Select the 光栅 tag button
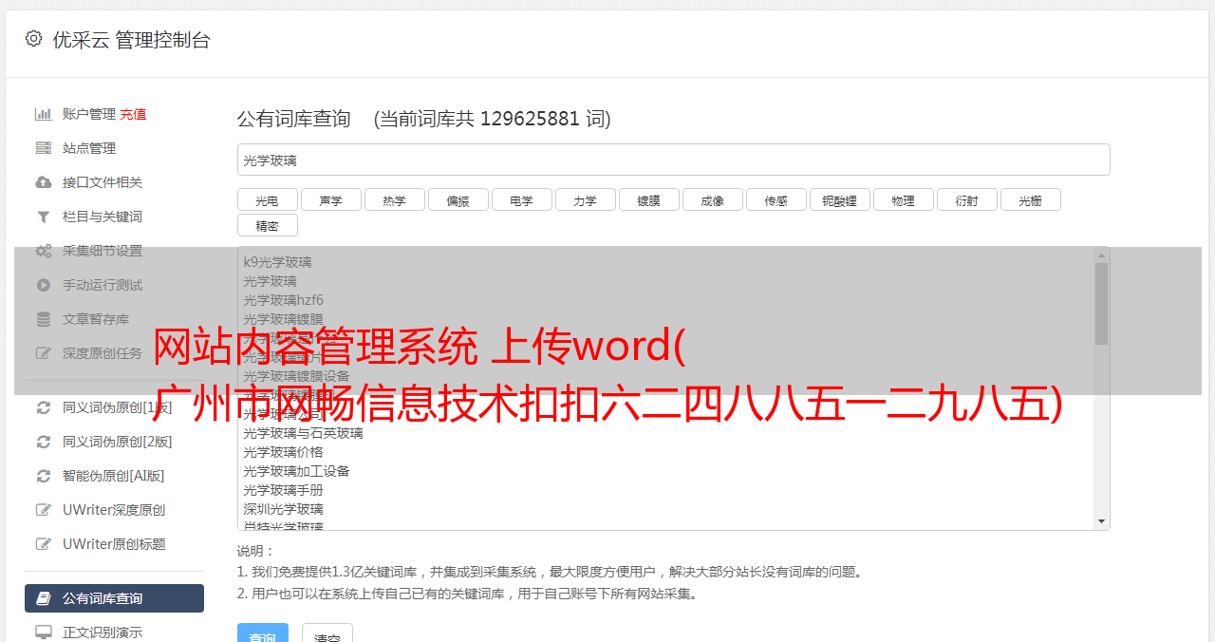 click(x=1030, y=199)
